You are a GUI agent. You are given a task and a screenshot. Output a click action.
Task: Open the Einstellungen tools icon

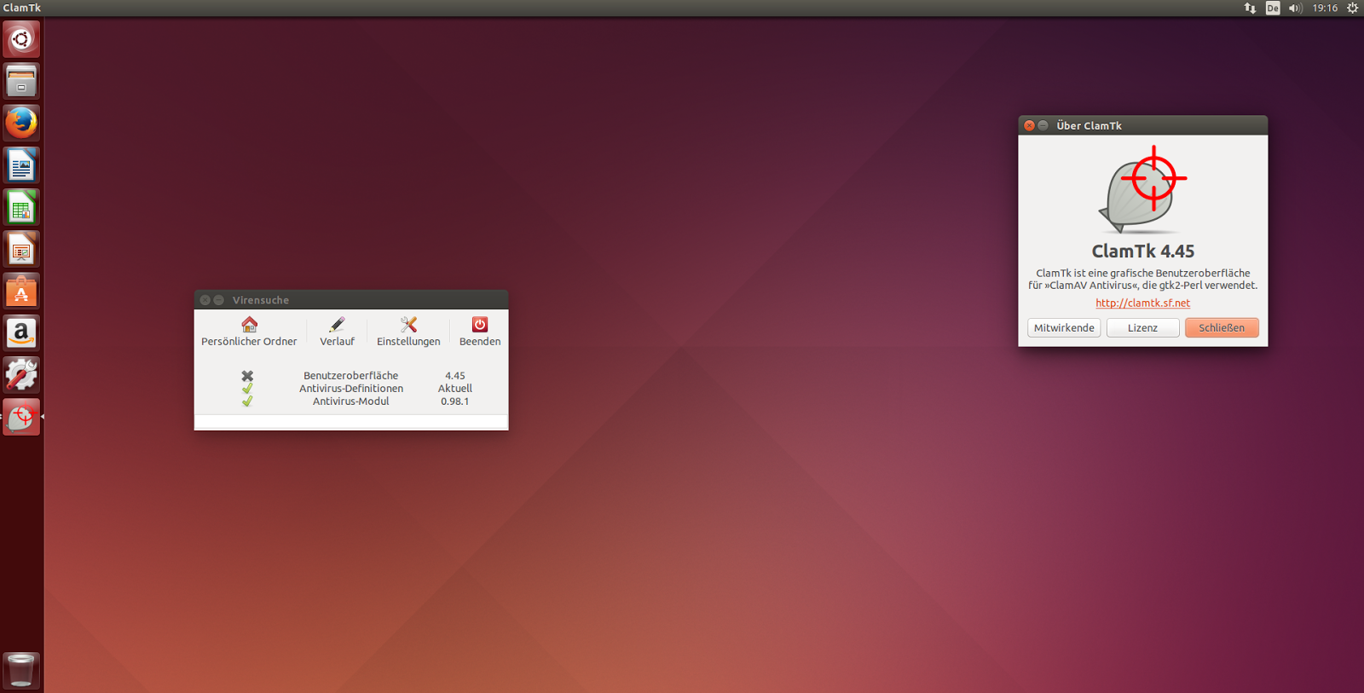tap(408, 324)
